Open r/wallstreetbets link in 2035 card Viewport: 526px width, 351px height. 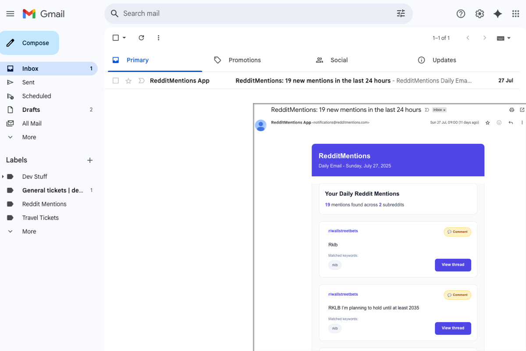coord(343,294)
